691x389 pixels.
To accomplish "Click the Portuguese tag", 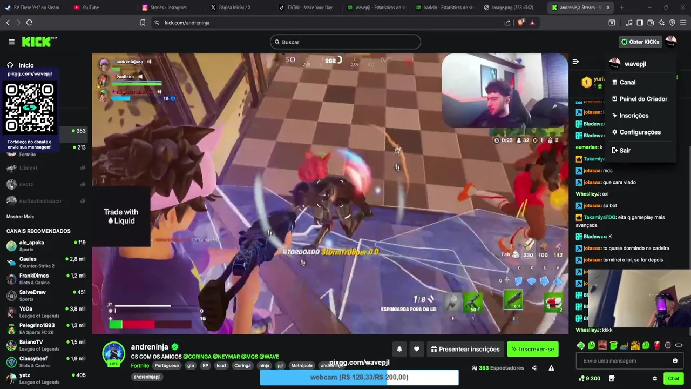I will click(167, 366).
